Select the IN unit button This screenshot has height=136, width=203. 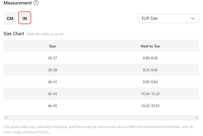coord(25,18)
